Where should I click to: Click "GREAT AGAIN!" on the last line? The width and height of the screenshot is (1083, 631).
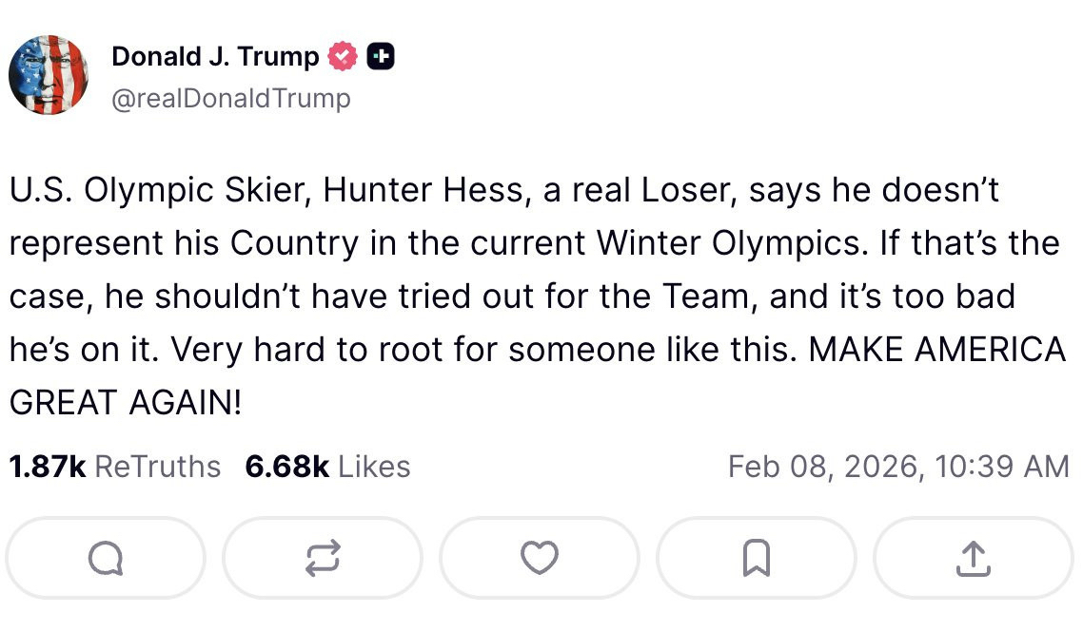[126, 403]
